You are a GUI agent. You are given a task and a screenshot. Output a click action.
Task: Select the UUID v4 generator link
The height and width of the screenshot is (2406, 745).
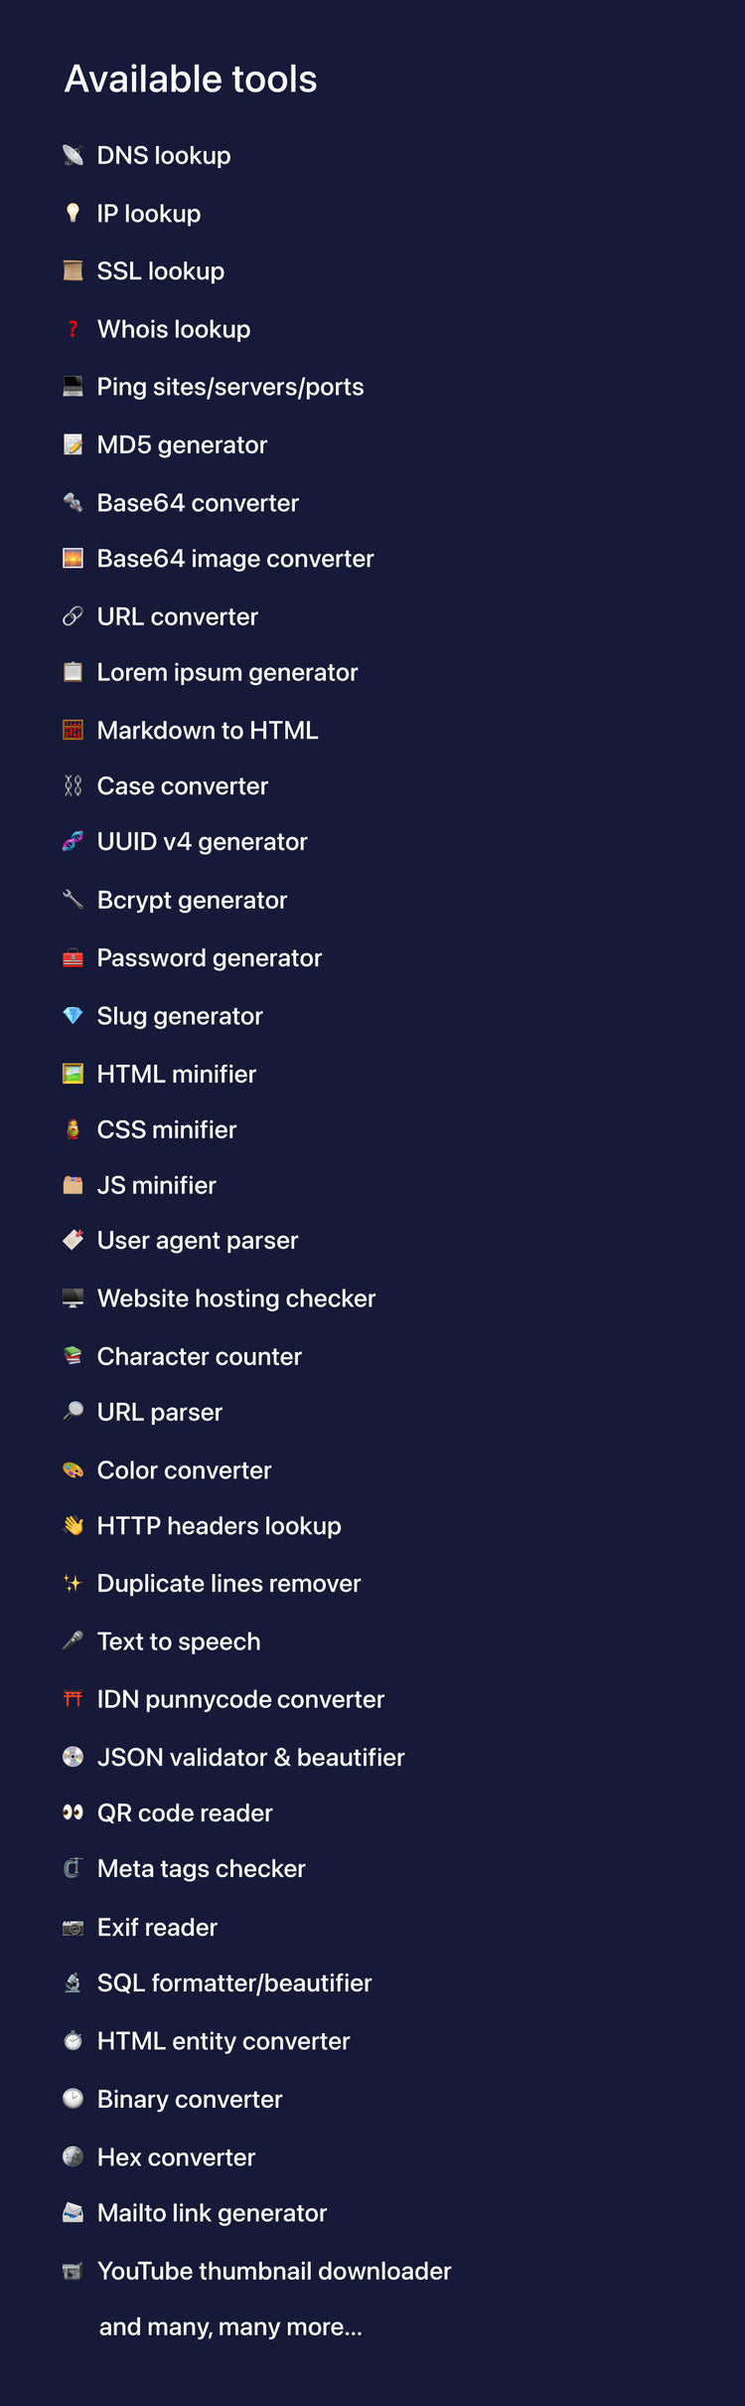(202, 841)
